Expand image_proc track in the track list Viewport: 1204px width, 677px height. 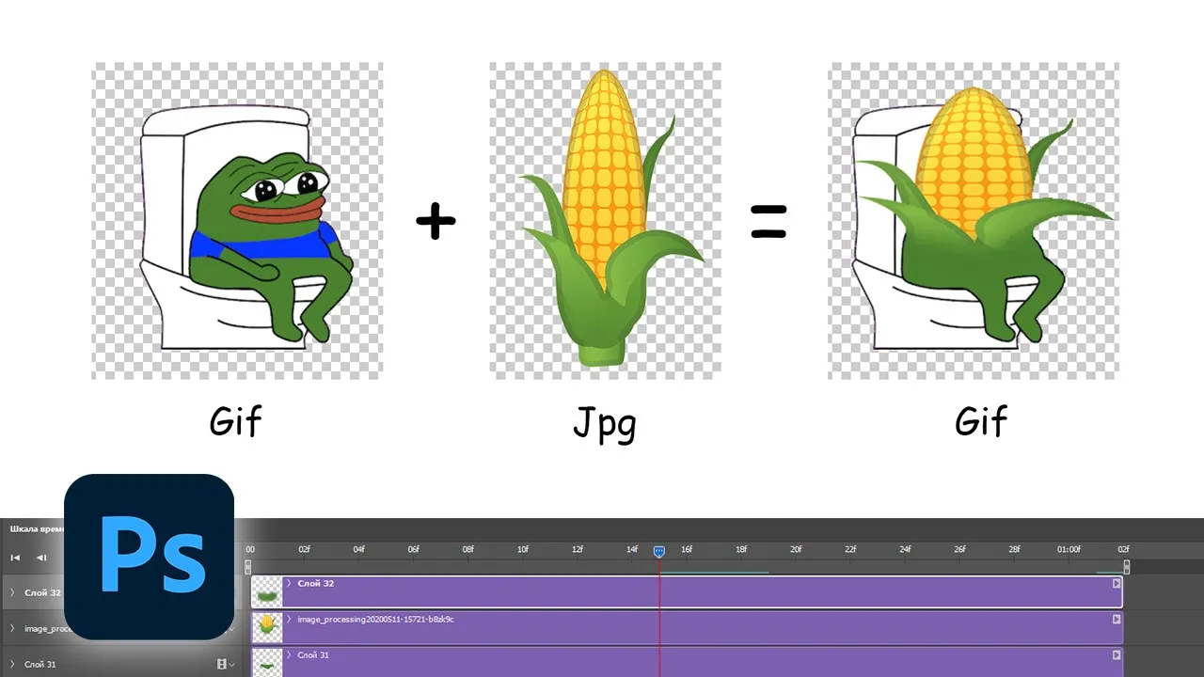coord(12,628)
